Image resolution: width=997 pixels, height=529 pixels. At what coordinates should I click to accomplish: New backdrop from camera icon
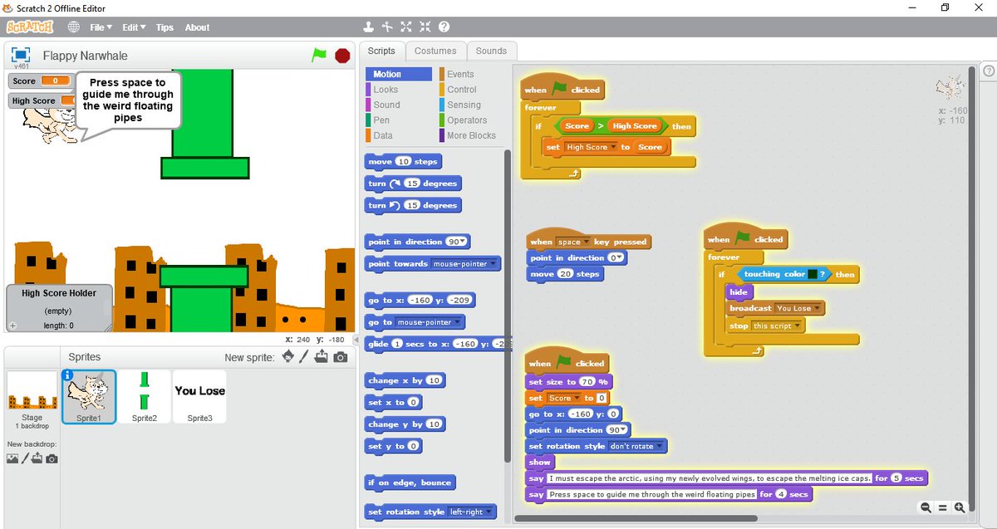coord(52,458)
